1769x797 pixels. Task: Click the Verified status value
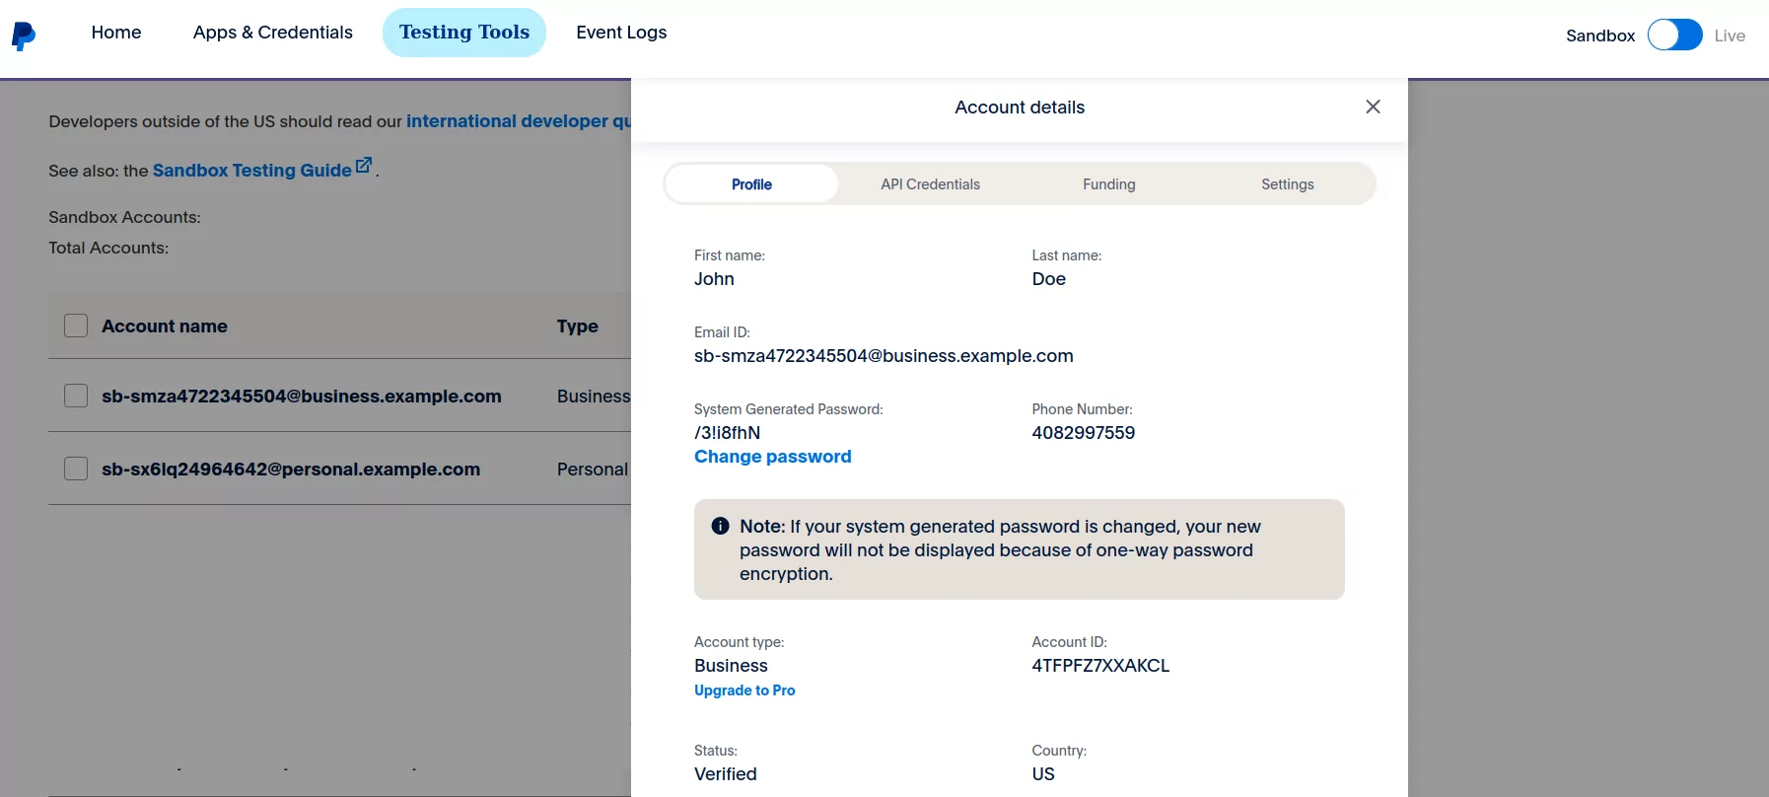click(726, 774)
